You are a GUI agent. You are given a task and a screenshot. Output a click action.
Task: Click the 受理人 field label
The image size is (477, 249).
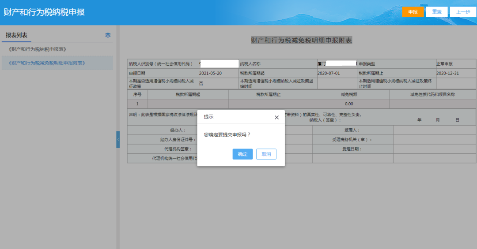pos(352,130)
